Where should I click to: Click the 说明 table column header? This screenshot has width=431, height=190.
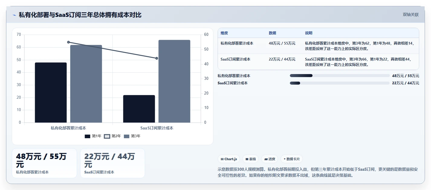pyautogui.click(x=309, y=33)
